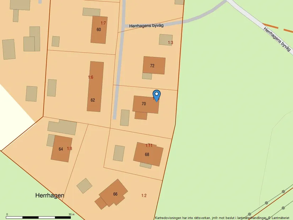293x220 pixels.
Task: Click the 30 m scale bar
Action: coord(39,217)
